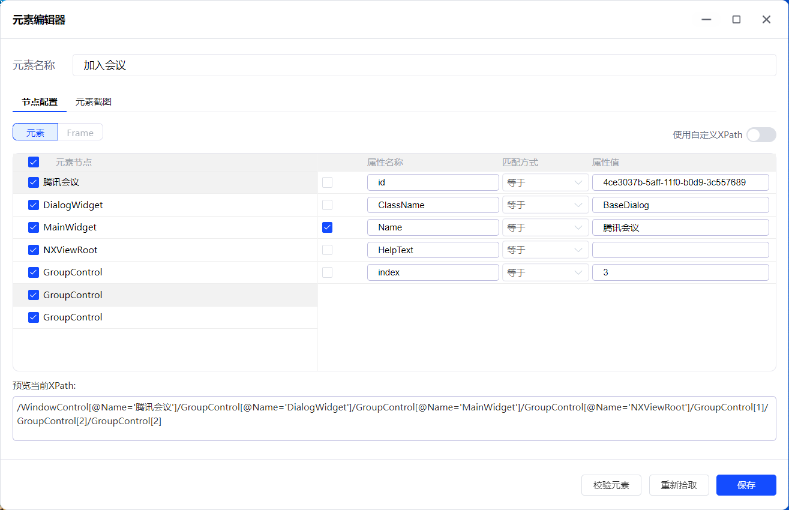The width and height of the screenshot is (789, 510).
Task: Select the 节点配置 tab
Action: pos(40,102)
